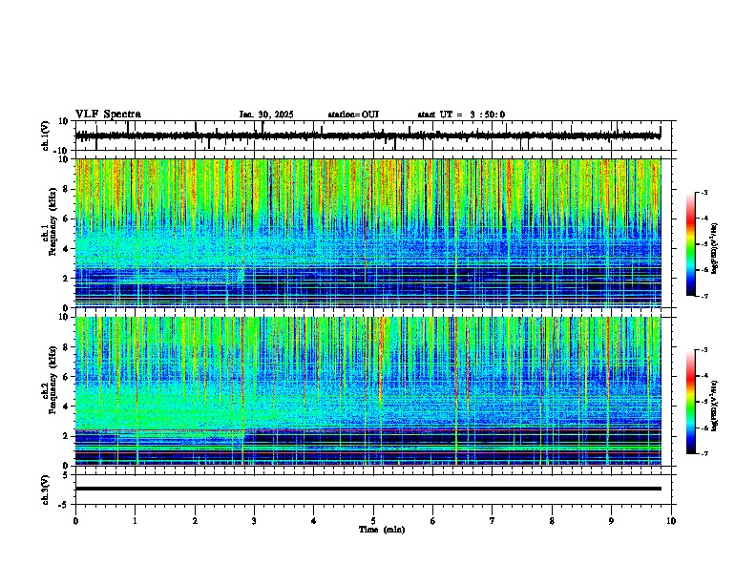Viewport: 756px width, 584px height.
Task: Click the '-3' label on ch.1 colorbar
Action: coord(703,192)
